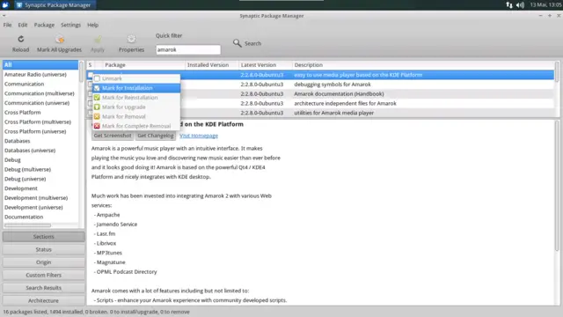Select the Communication (multiverse) section
Viewport: 563px width, 317px height.
(40, 93)
